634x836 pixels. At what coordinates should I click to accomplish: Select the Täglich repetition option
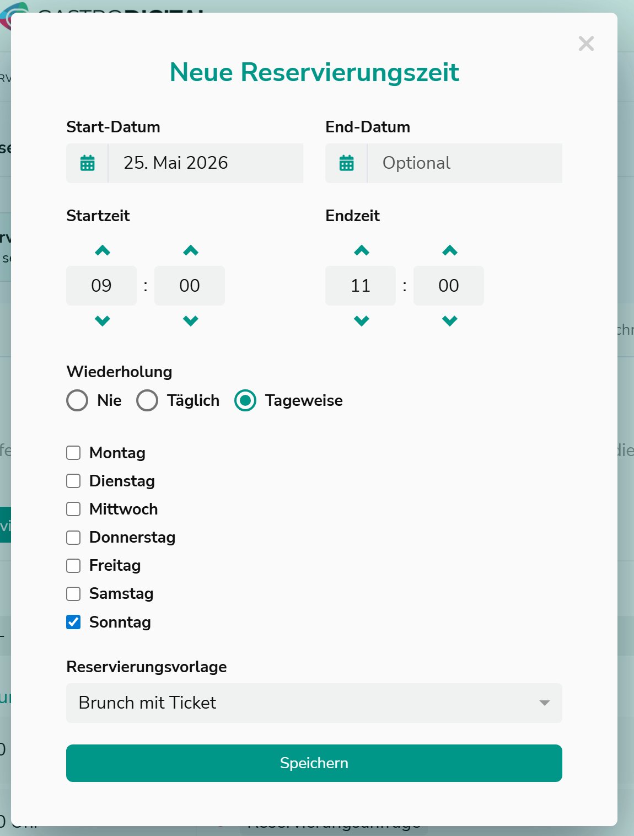click(147, 400)
